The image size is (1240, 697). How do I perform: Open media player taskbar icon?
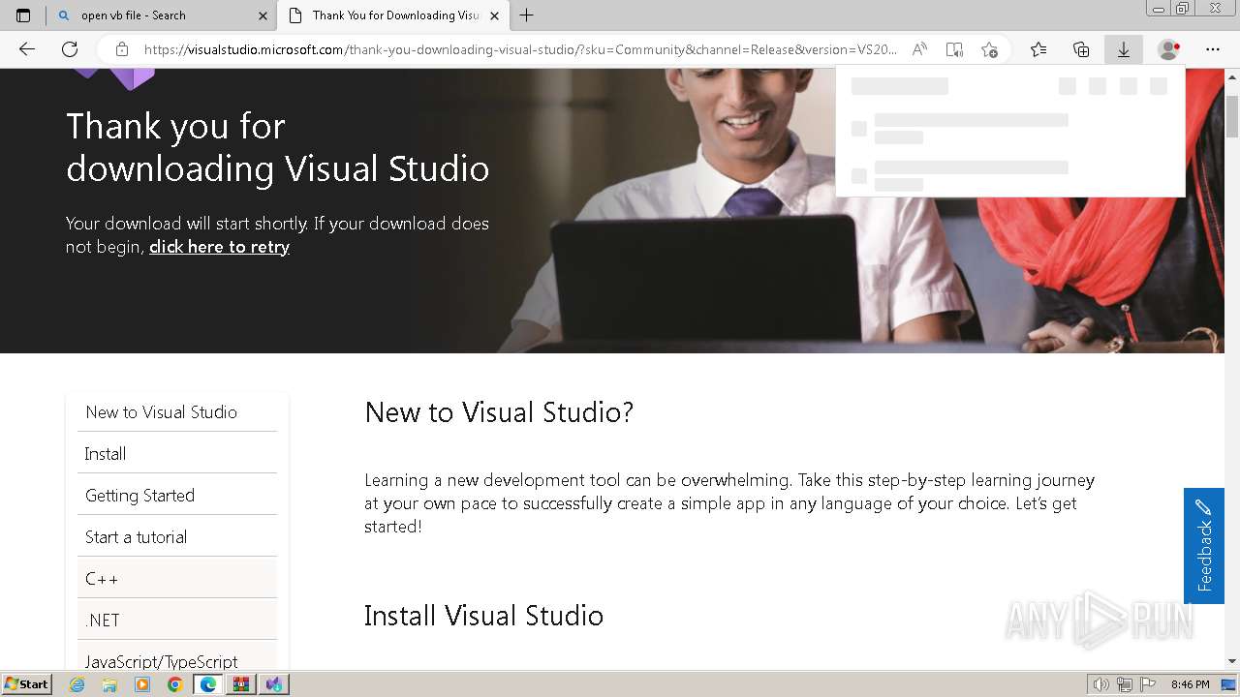coord(142,684)
